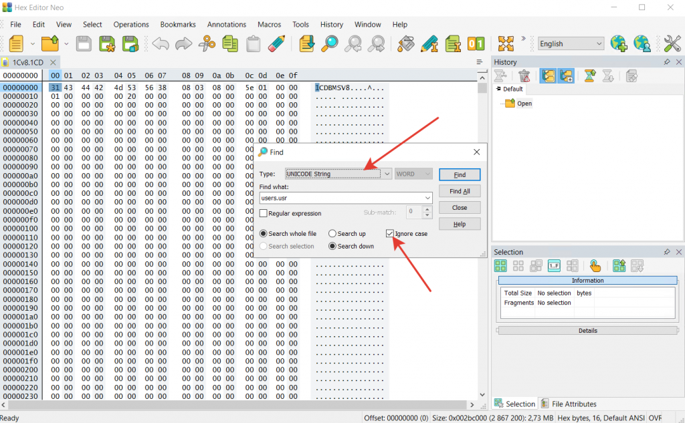The image size is (685, 423).
Task: Expand the Find what history dropdown arrow
Action: [427, 198]
